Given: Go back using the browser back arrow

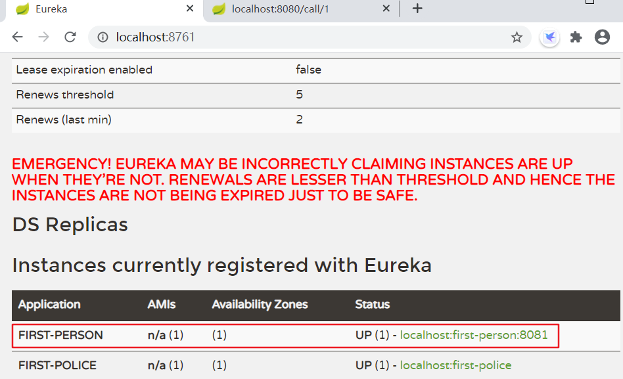Looking at the screenshot, I should tap(18, 37).
